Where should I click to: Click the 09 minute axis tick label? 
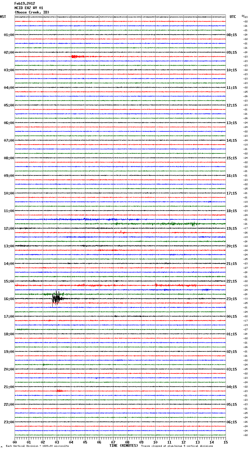[141, 442]
